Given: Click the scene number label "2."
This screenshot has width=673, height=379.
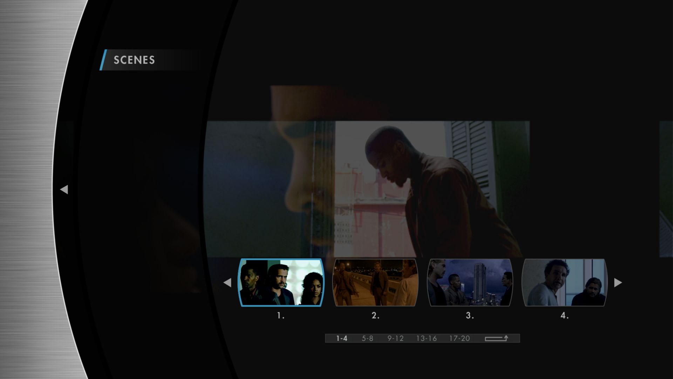Looking at the screenshot, I should pos(375,315).
